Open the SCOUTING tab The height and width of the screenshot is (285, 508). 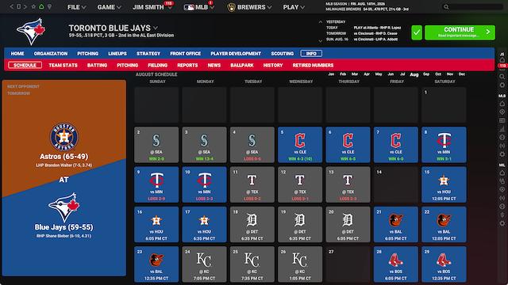[x=283, y=54]
